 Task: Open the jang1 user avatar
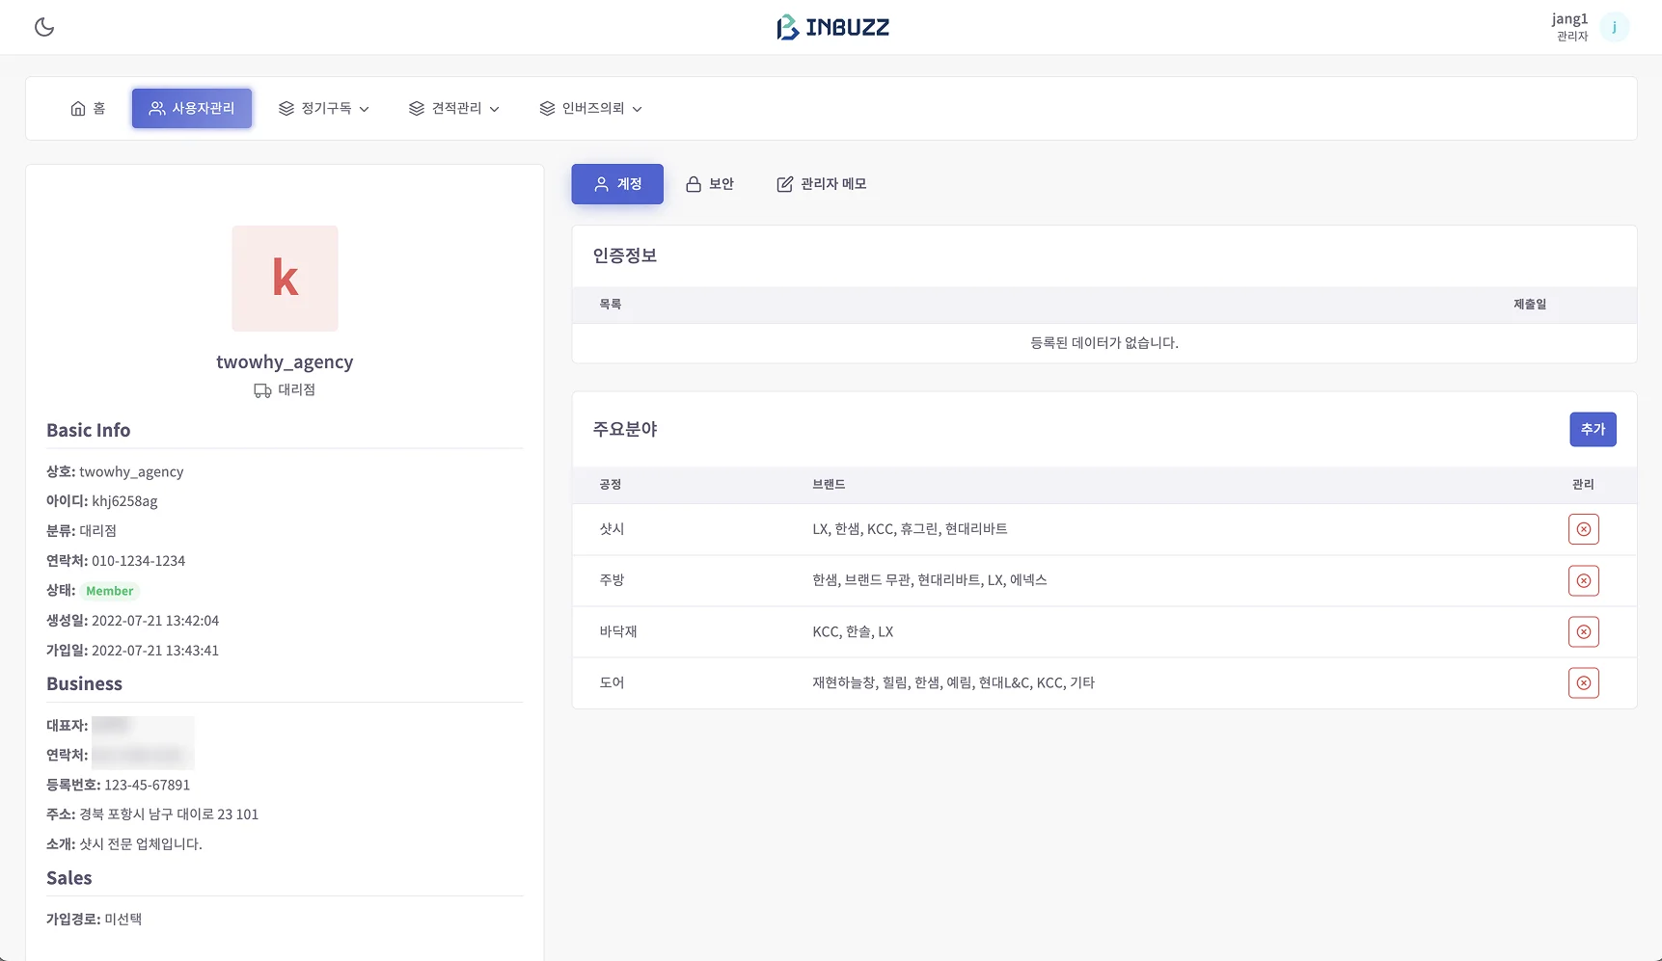1614,27
